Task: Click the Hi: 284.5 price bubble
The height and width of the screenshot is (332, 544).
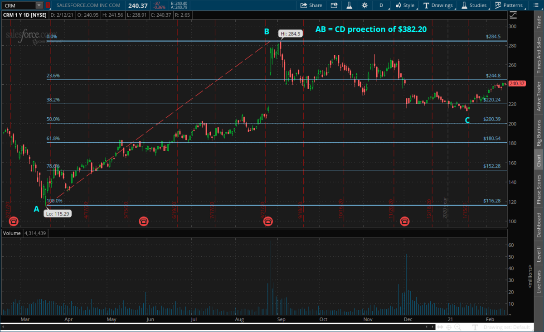Action: (290, 33)
